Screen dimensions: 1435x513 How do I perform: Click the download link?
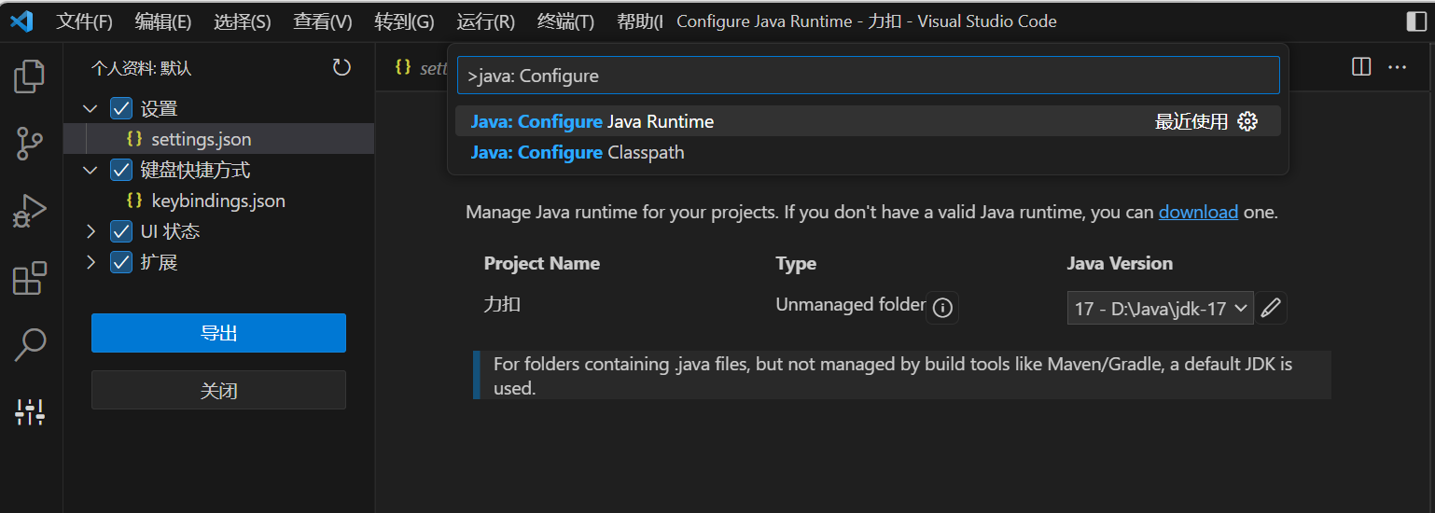[x=1198, y=212]
